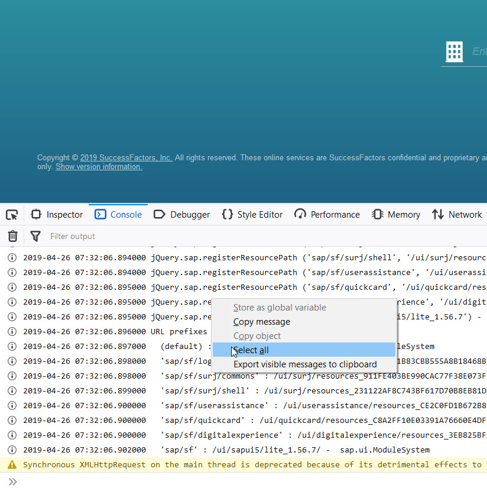The width and height of the screenshot is (487, 488).
Task: Choose Copy message from context menu
Action: 304,322
